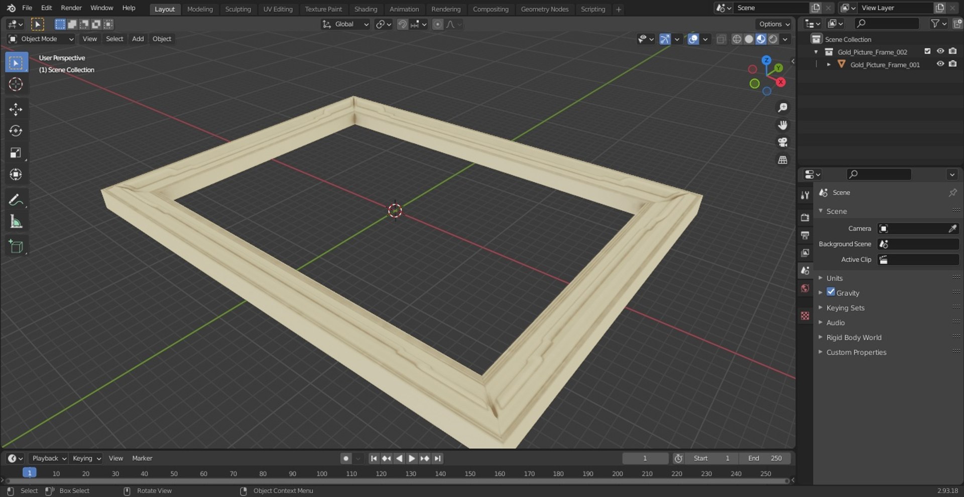Toggle X-ray mode
Viewport: 964px width, 497px height.
tap(721, 39)
